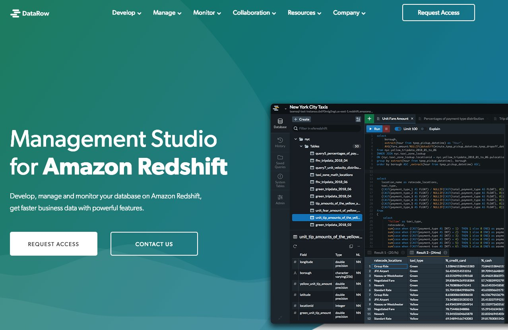Select highlighted table unit_tip_amounts_of_the_yell...

coord(327,218)
